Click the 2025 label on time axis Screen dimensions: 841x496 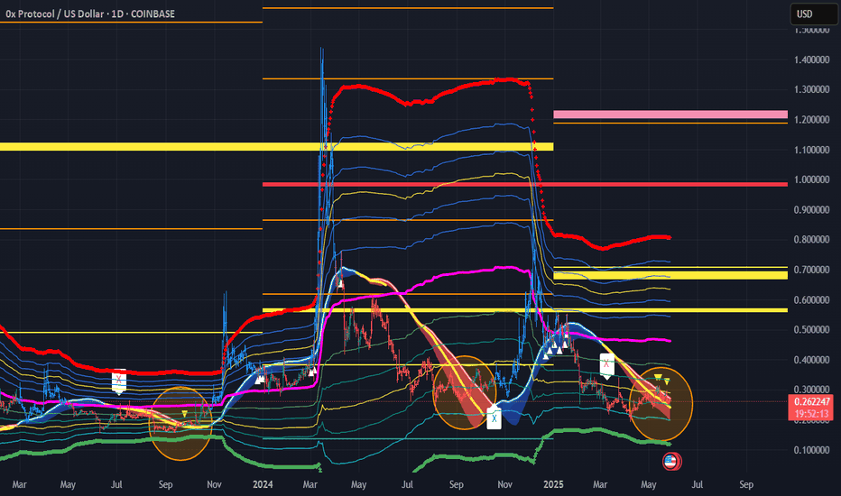553,484
